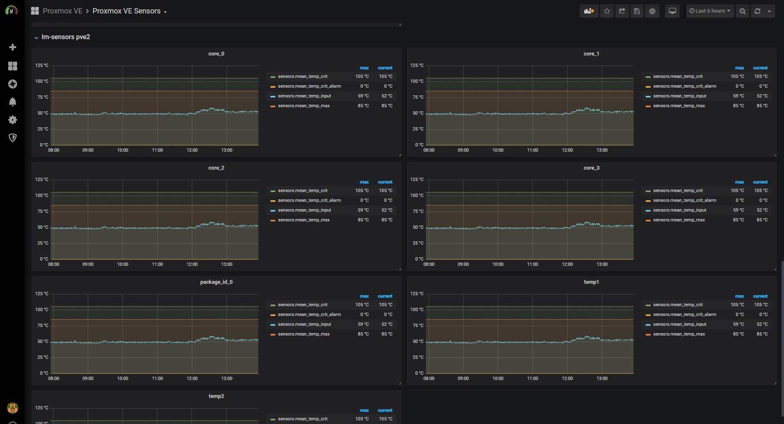The image size is (784, 424).
Task: Sort temp2 legend by max column
Action: (x=364, y=411)
